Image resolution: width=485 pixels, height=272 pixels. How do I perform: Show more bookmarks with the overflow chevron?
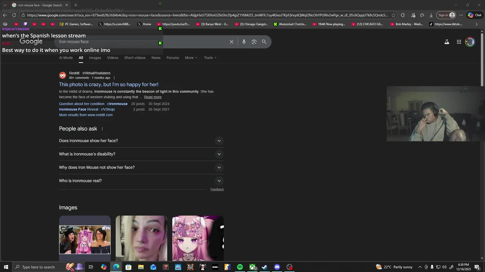(x=477, y=24)
